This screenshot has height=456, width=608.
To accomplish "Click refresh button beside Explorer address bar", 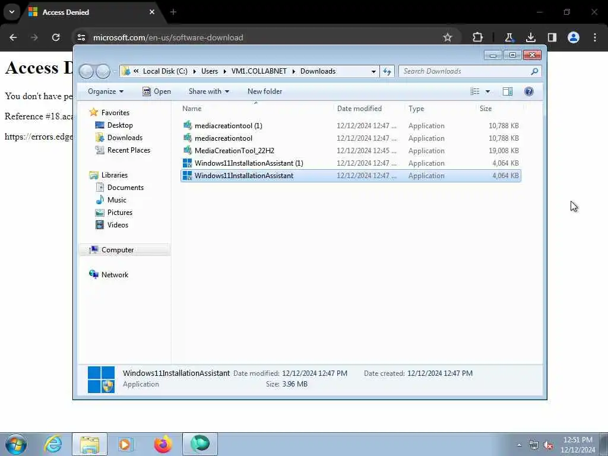I will (x=387, y=71).
